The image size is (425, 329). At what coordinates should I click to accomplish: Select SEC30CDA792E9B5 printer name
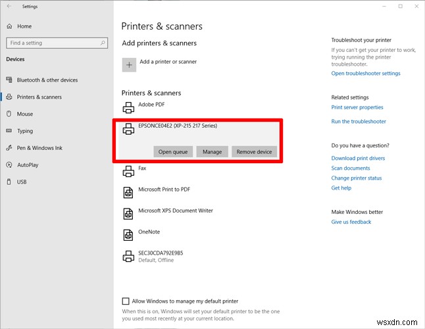[x=161, y=253]
